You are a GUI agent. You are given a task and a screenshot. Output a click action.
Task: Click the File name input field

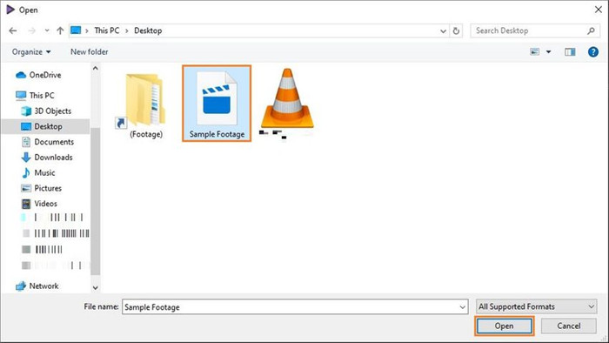[295, 307]
